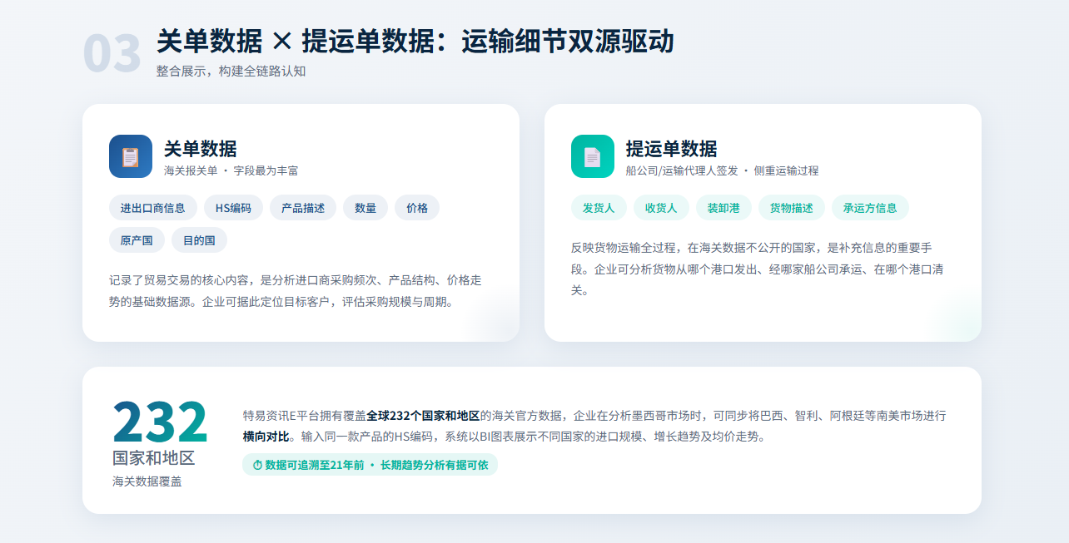Click the blue clipboard icon for 关单数据
1069x543 pixels.
131,156
